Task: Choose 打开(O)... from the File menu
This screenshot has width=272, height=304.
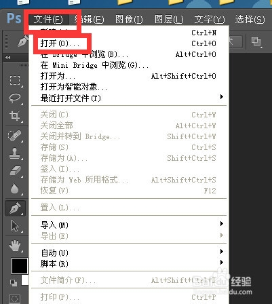Action: [60, 43]
